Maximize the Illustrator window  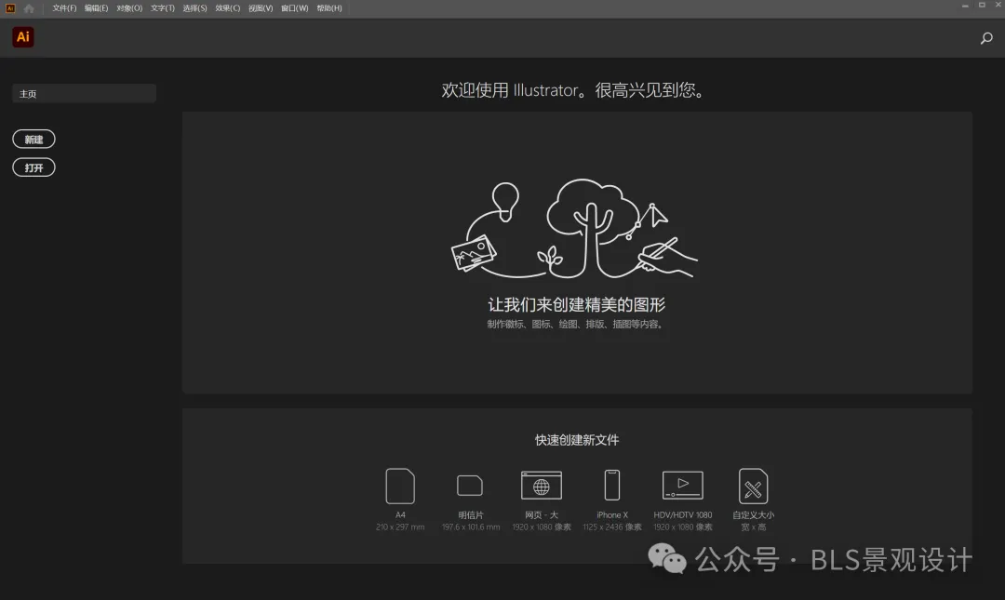click(x=982, y=6)
